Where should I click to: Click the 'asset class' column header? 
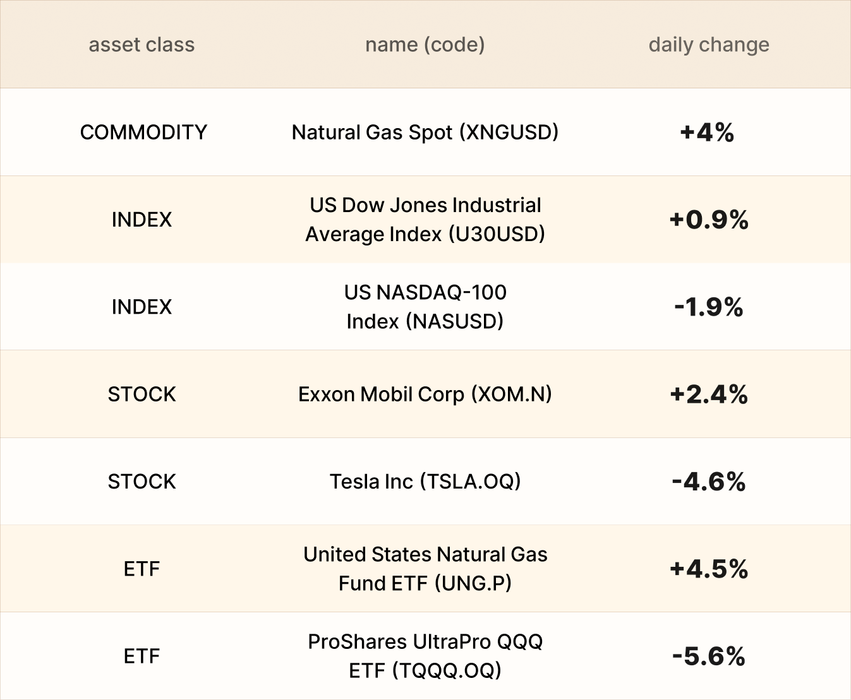tap(142, 45)
